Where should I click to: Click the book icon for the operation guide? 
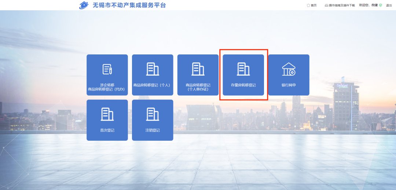tap(326, 5)
